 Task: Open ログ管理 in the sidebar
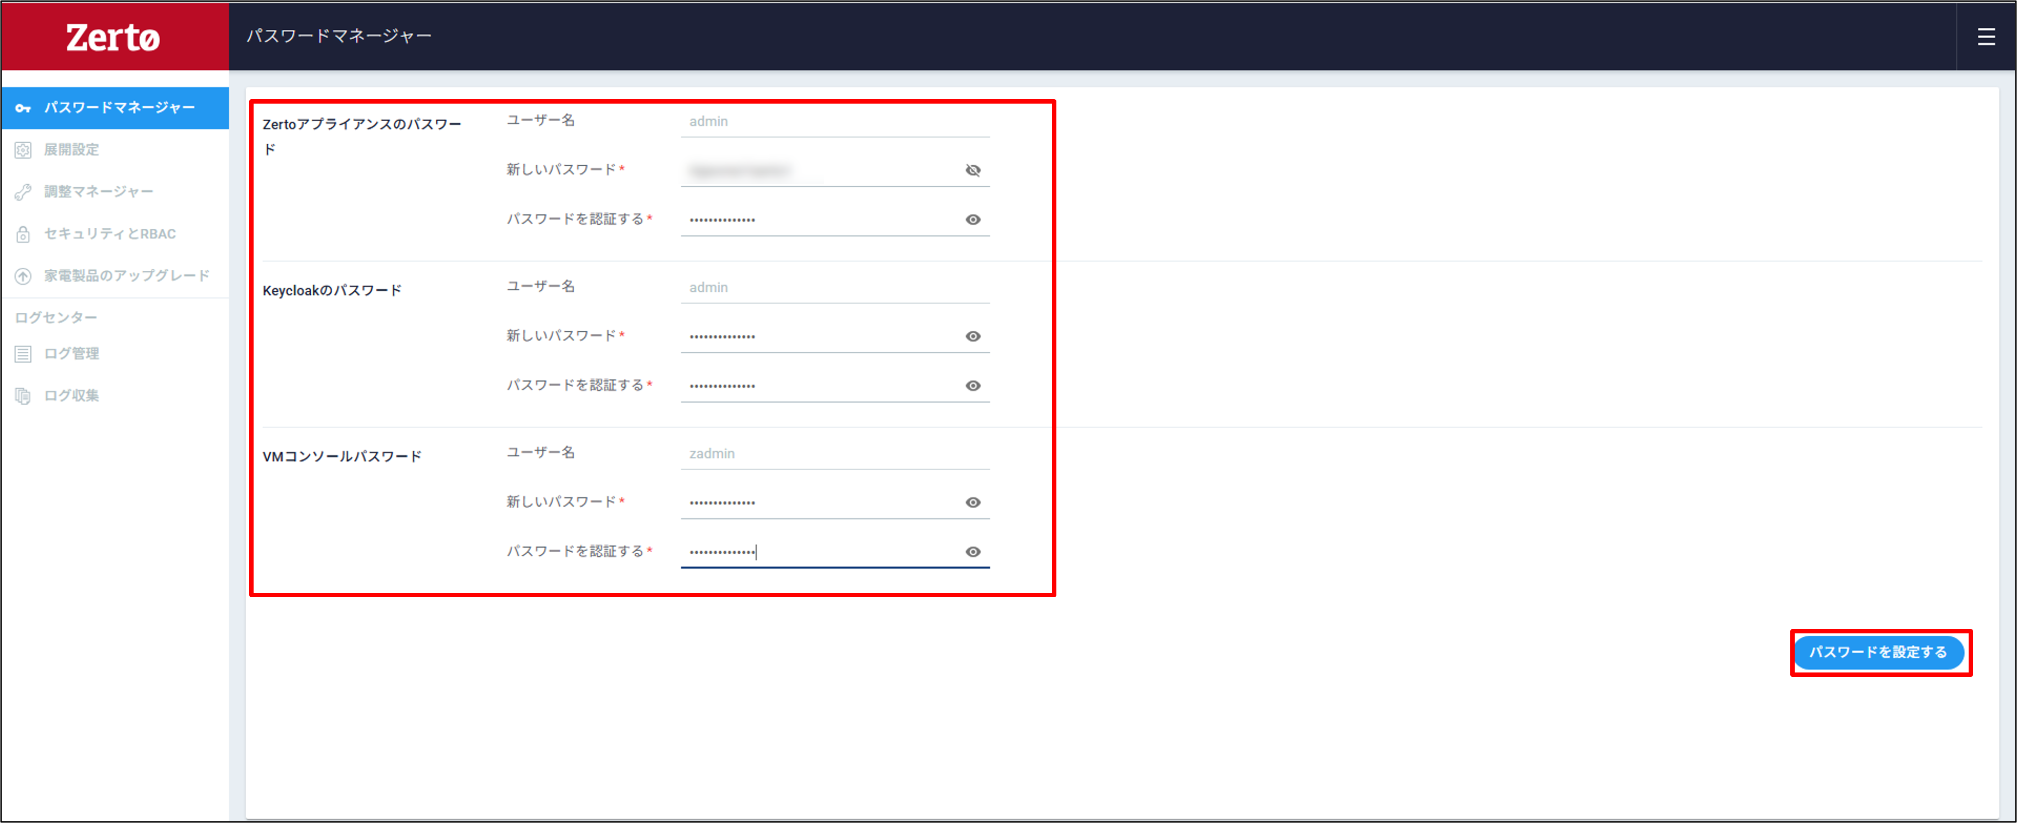click(x=115, y=354)
